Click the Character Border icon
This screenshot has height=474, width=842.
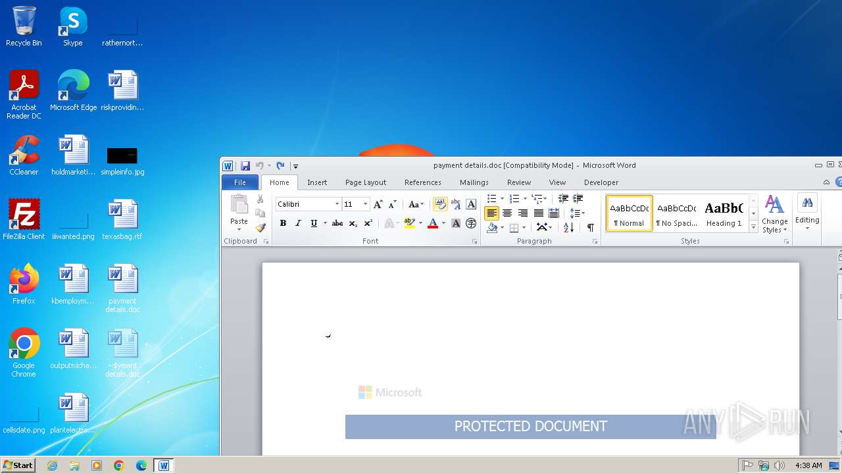pyautogui.click(x=471, y=204)
